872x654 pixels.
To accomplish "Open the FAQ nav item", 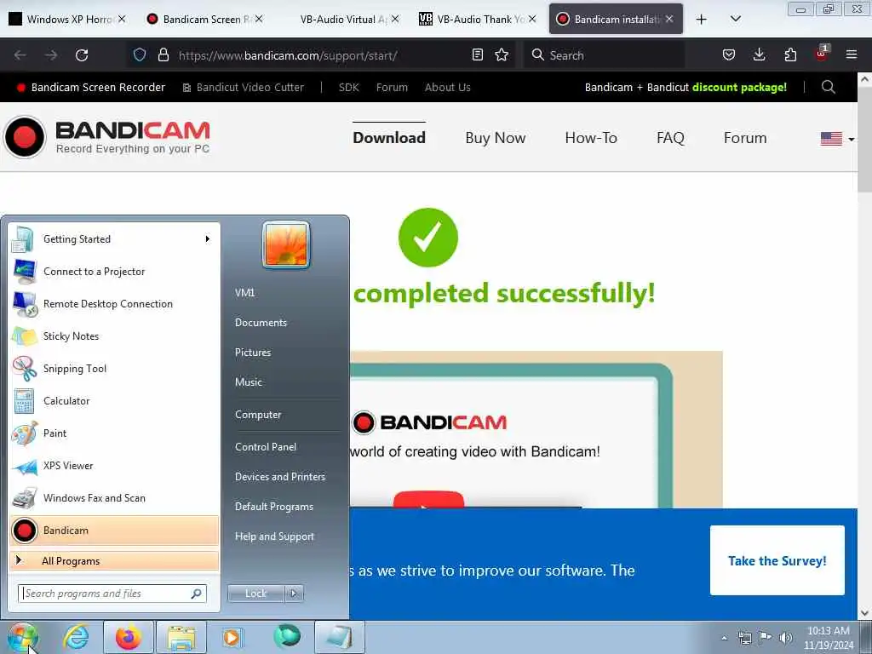I will (x=670, y=138).
